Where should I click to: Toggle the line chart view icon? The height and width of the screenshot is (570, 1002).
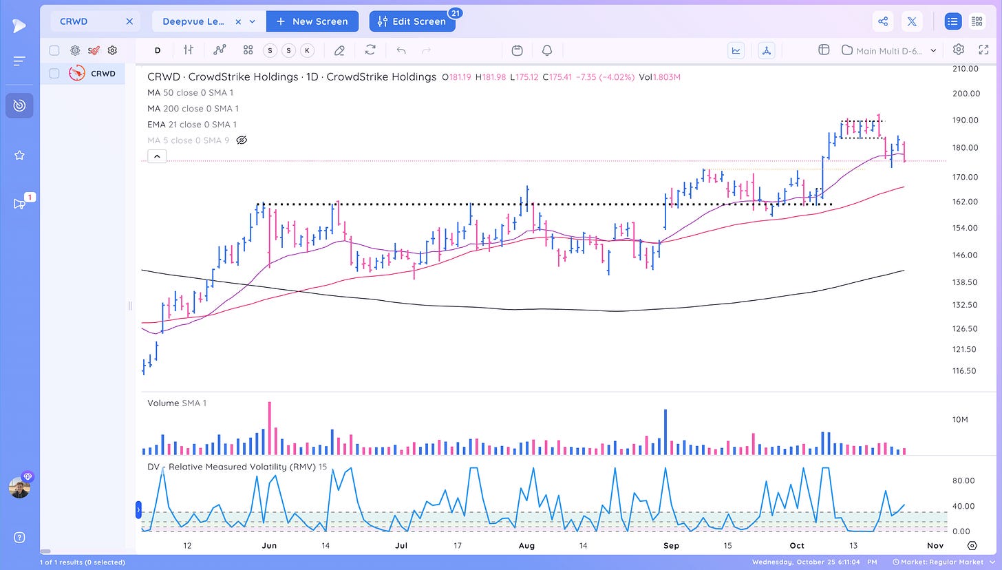pyautogui.click(x=736, y=50)
